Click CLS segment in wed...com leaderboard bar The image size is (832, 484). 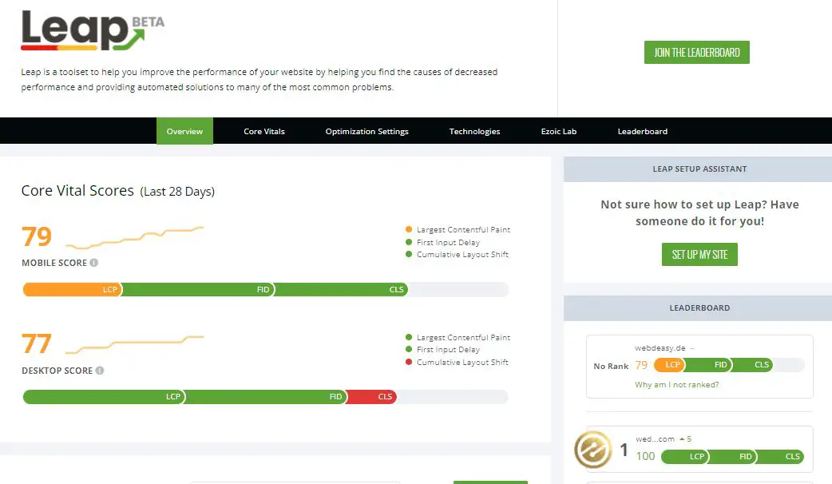(781, 456)
